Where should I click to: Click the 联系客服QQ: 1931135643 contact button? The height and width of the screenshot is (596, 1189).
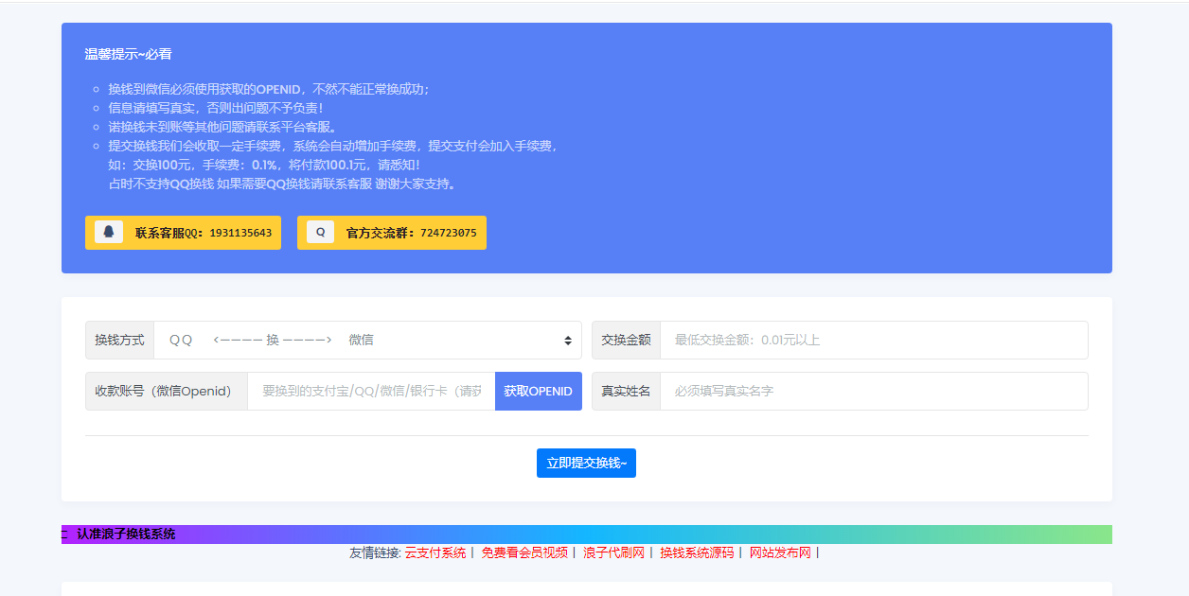coord(183,232)
